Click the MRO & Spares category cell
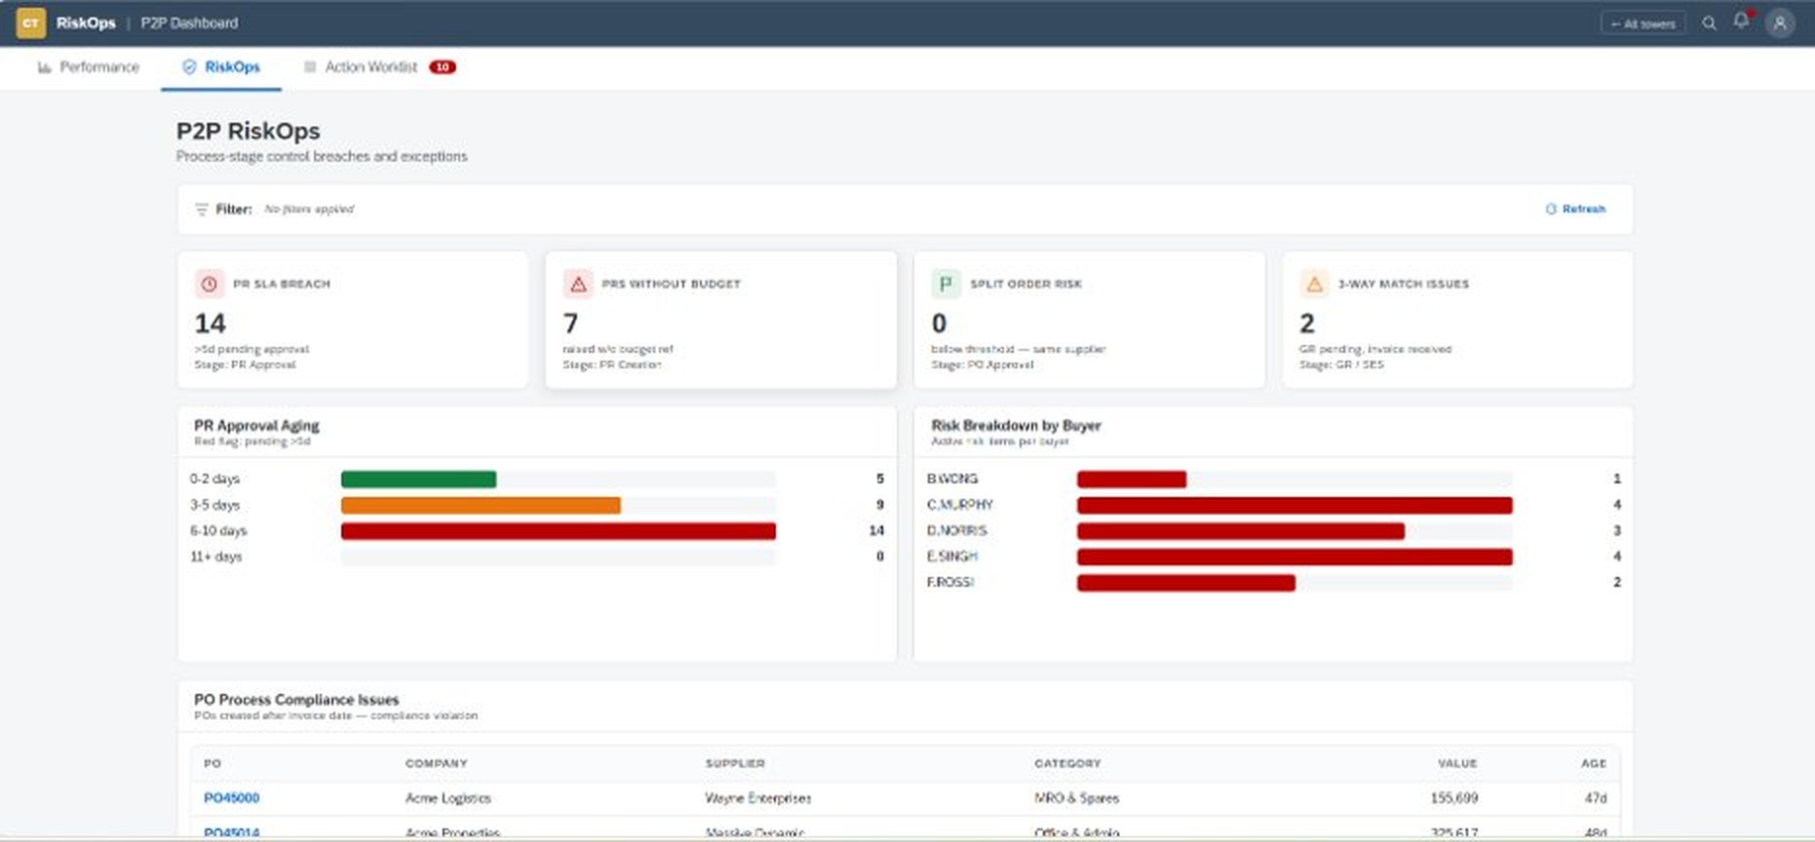This screenshot has height=842, width=1815. click(1076, 798)
